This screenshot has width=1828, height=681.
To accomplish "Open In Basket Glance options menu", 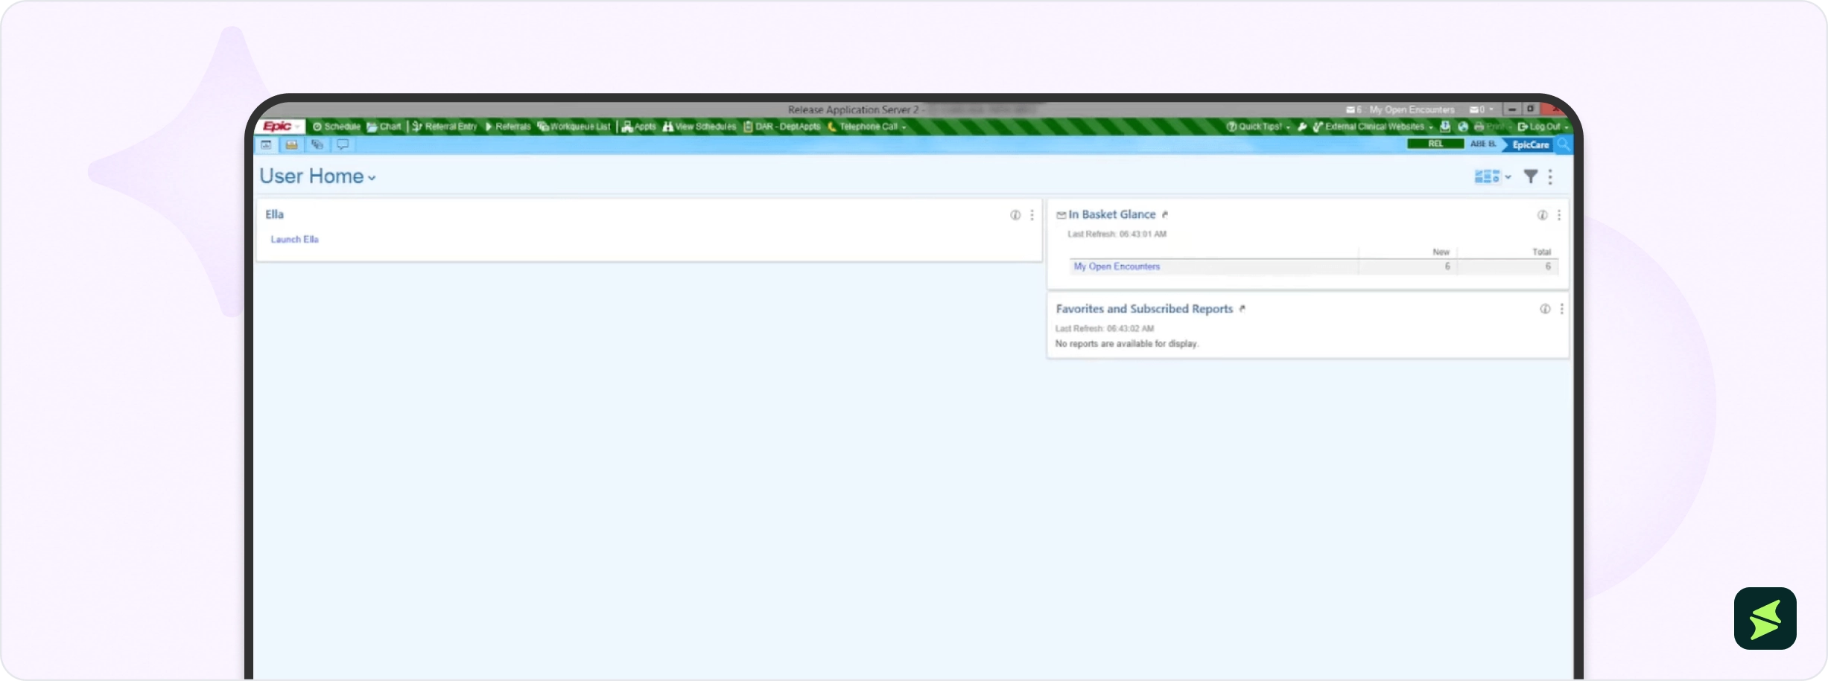I will coord(1558,215).
